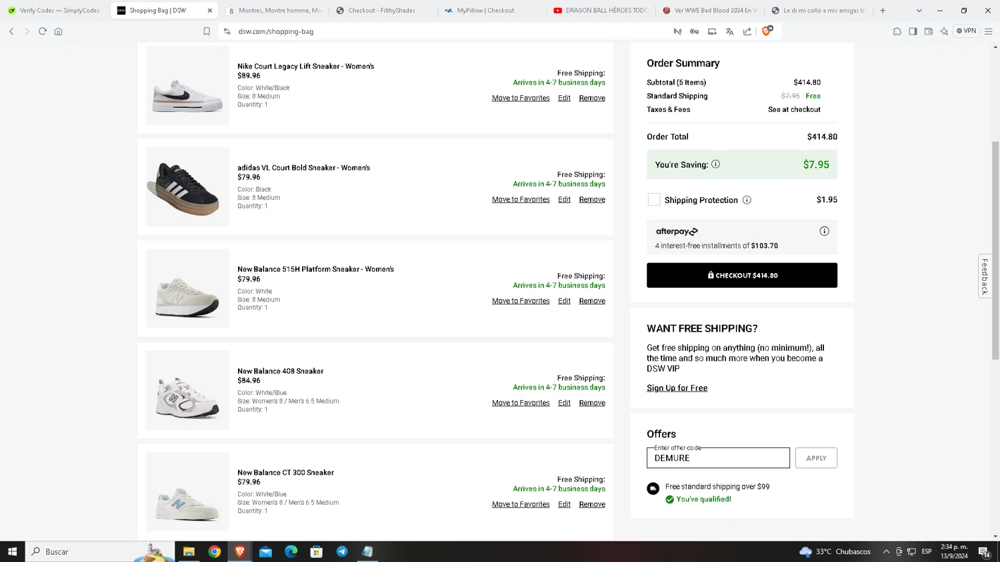Open Nike Court Legacy Lift product thumbnail

point(187,85)
